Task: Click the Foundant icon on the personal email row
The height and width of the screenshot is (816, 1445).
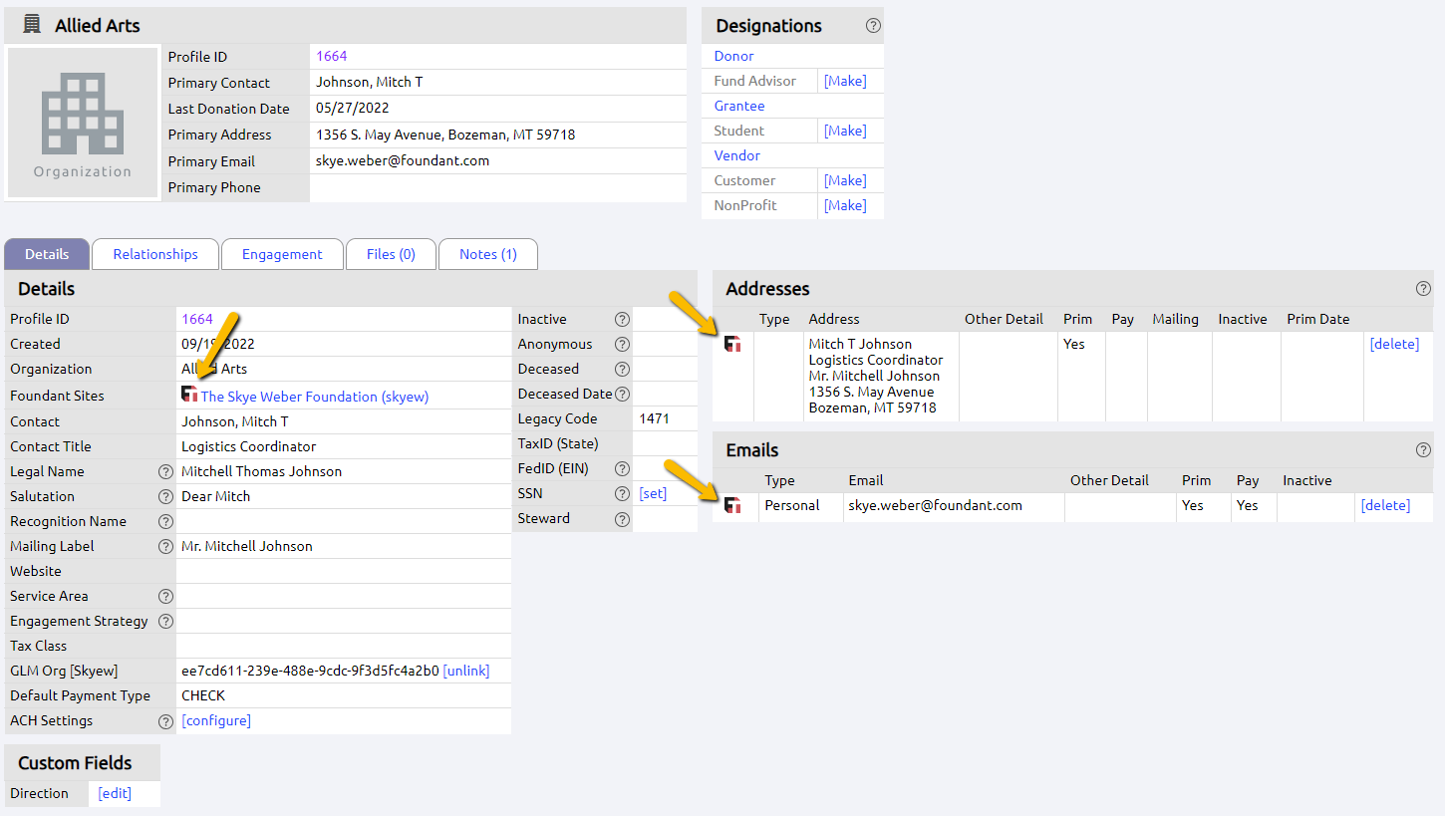Action: tap(734, 504)
